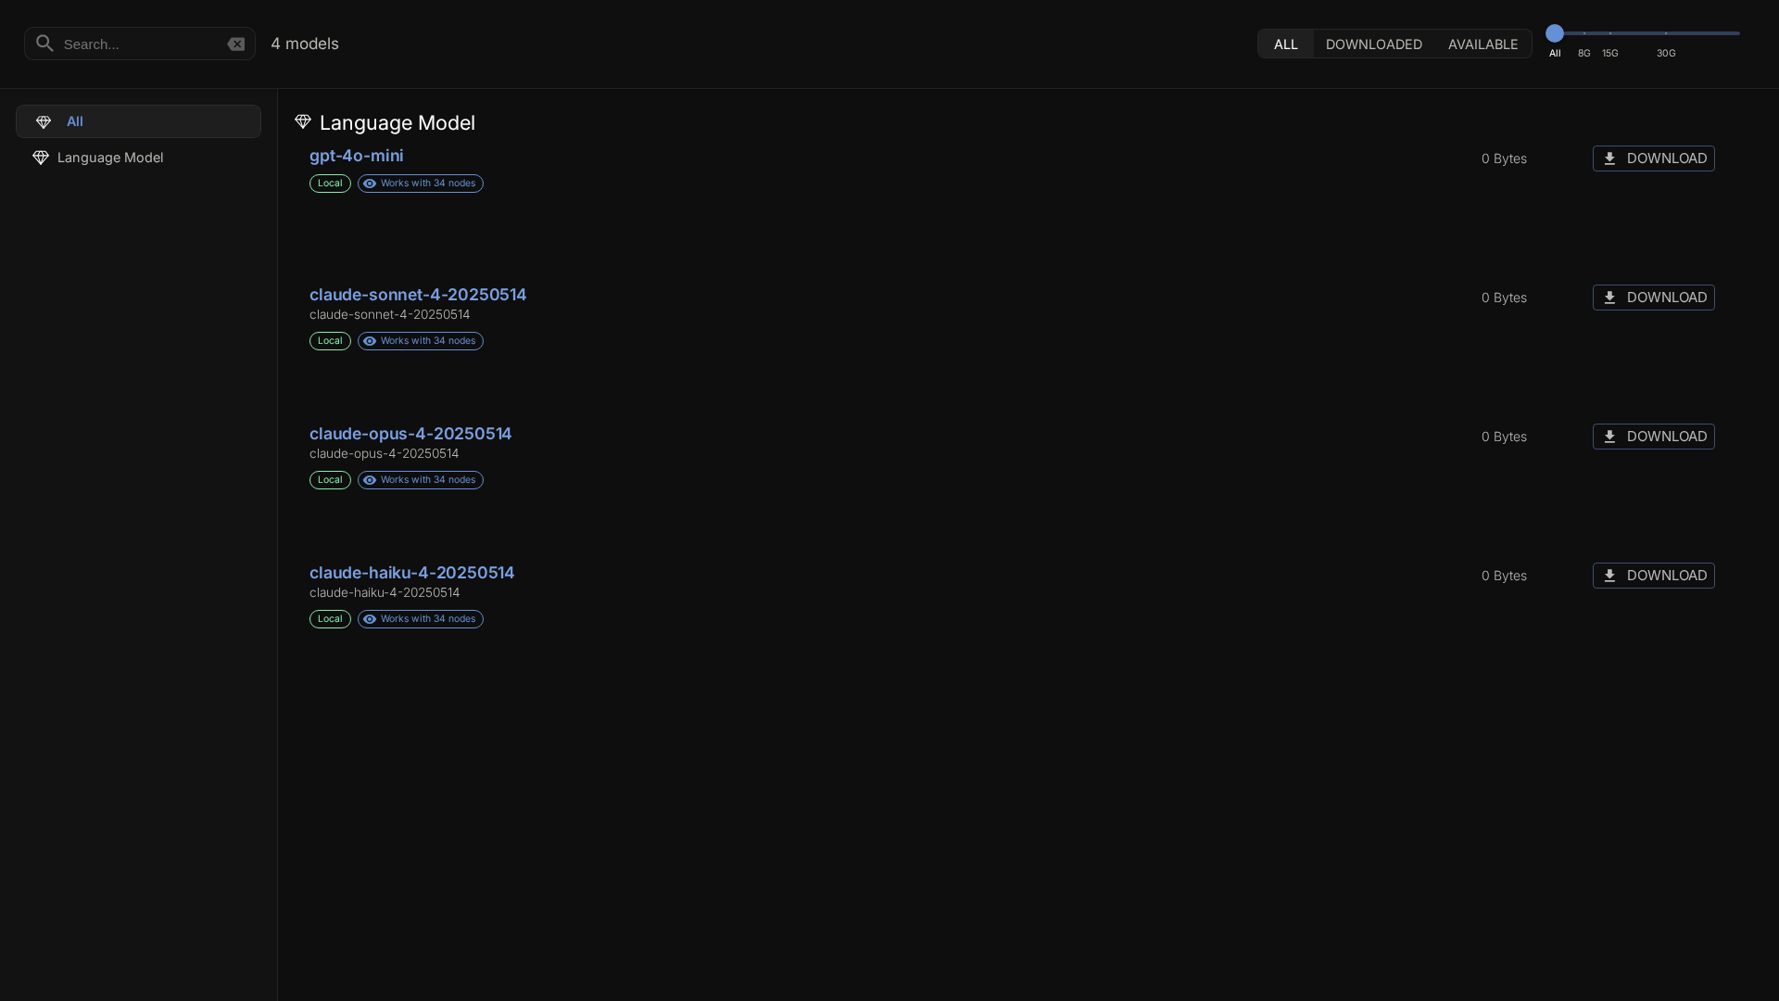This screenshot has height=1001, width=1779.
Task: Clear search with backspace icon
Action: tap(236, 44)
